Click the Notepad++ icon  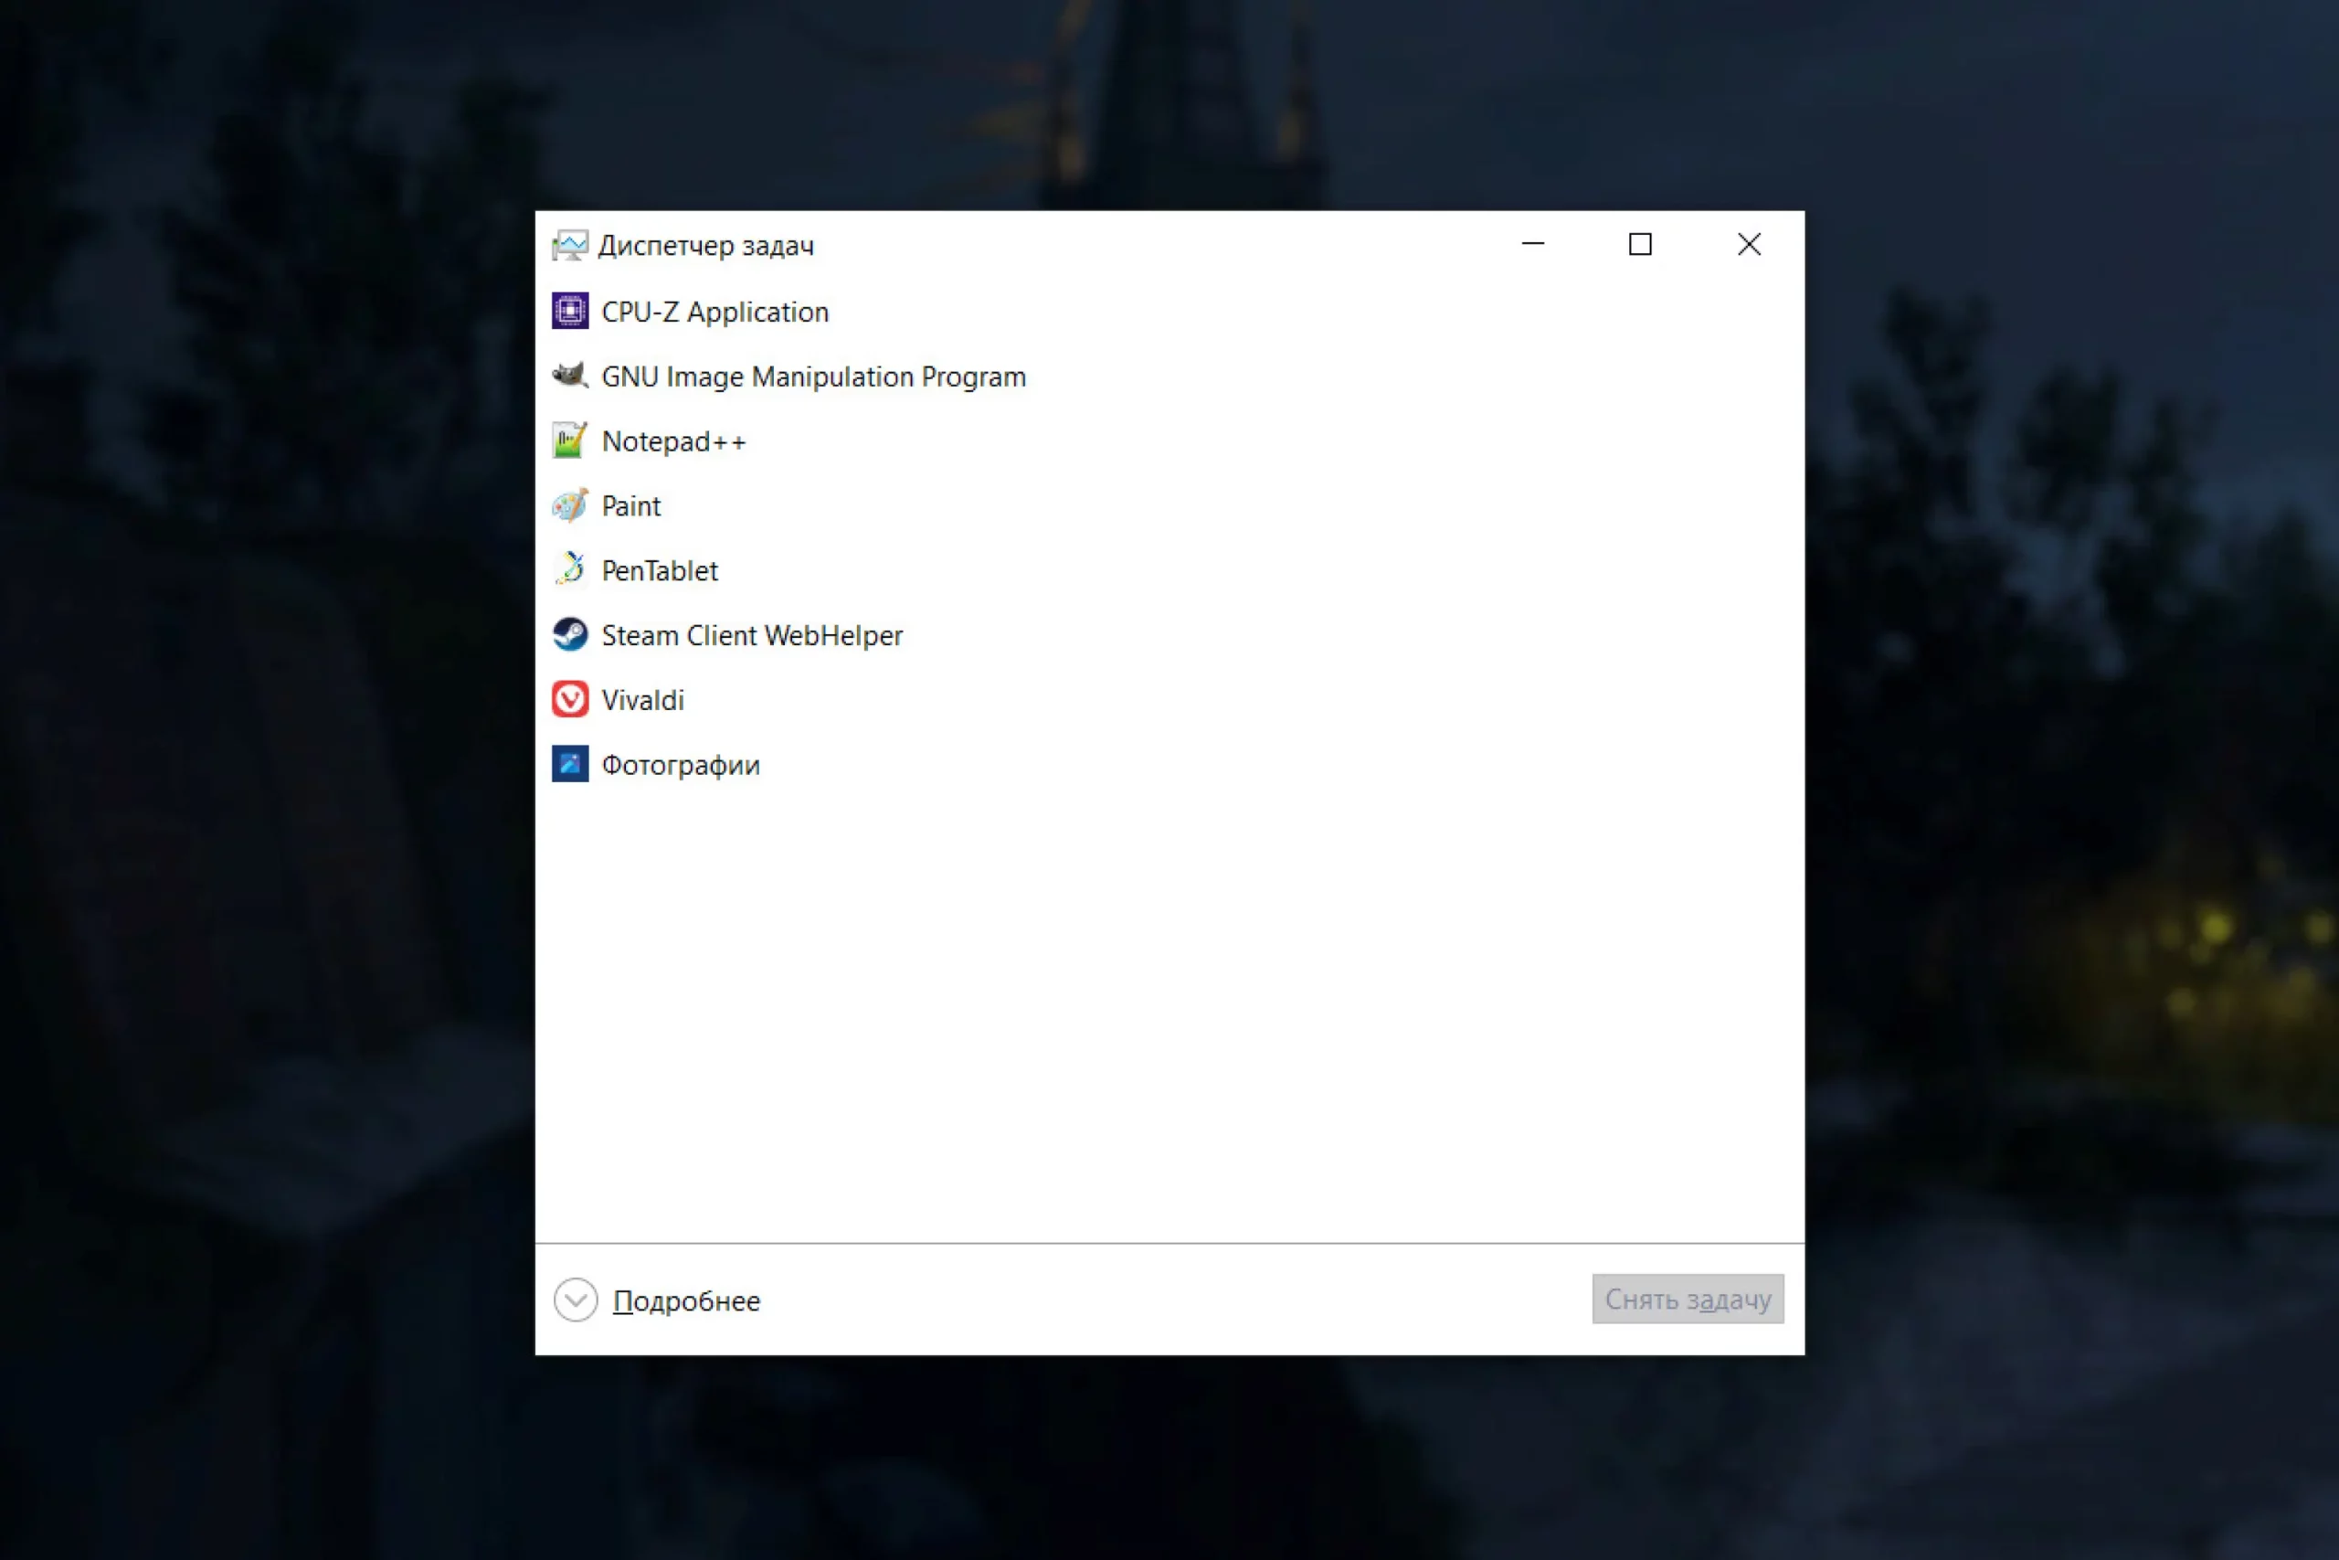(570, 440)
